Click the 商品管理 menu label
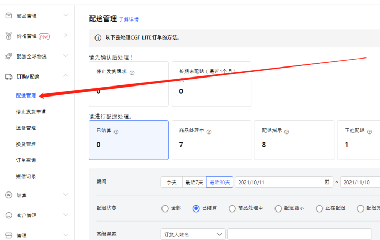Screen dimensions: 380x240 (x=27, y=16)
